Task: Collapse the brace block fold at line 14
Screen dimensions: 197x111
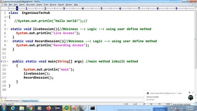Action: (x=7, y=65)
